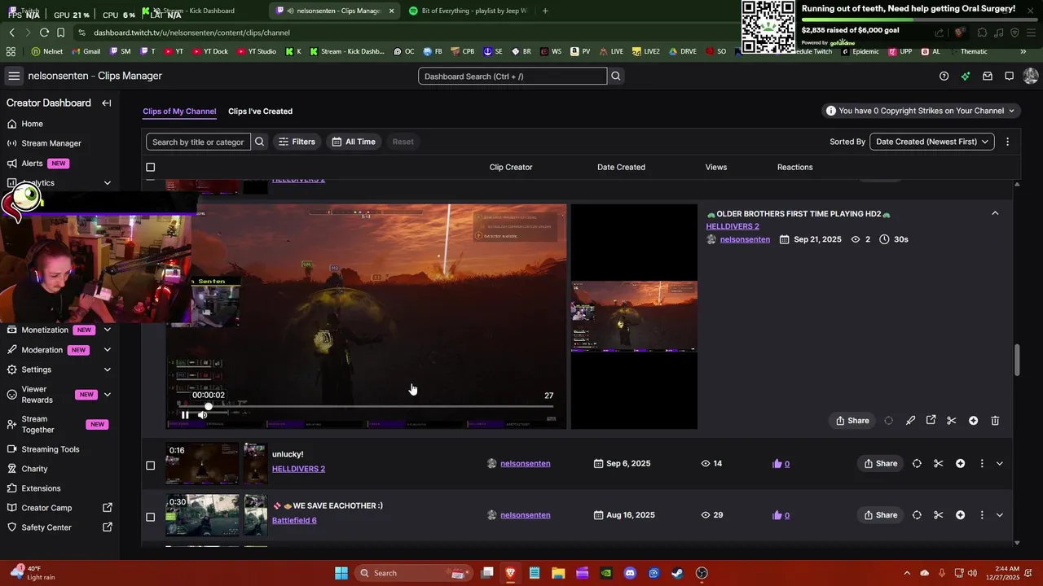Image resolution: width=1043 pixels, height=586 pixels.
Task: Share the WE SAVE EACHOTHER clip
Action: 881,515
